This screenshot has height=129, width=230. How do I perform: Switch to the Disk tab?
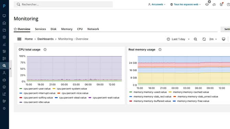click(x=54, y=29)
